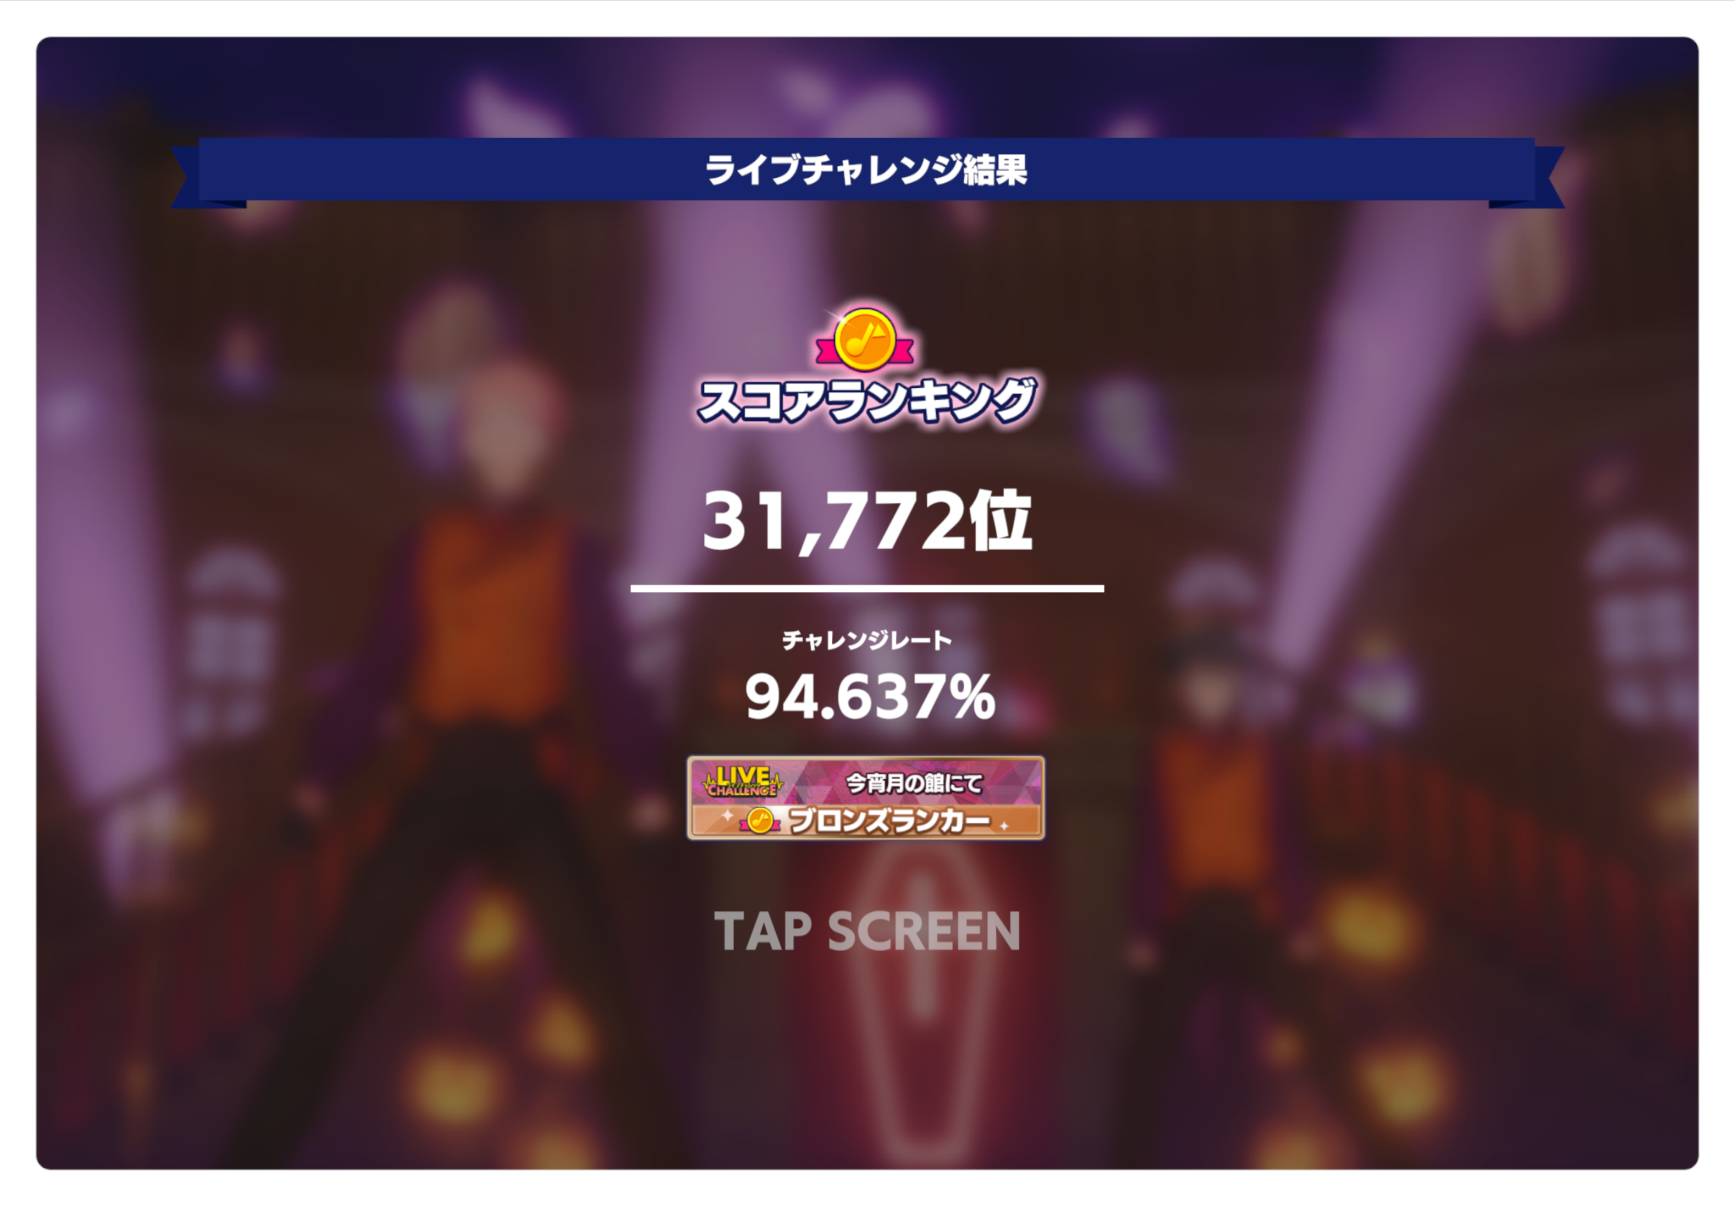
Task: Click the white divider line under rank
Action: coord(867,588)
